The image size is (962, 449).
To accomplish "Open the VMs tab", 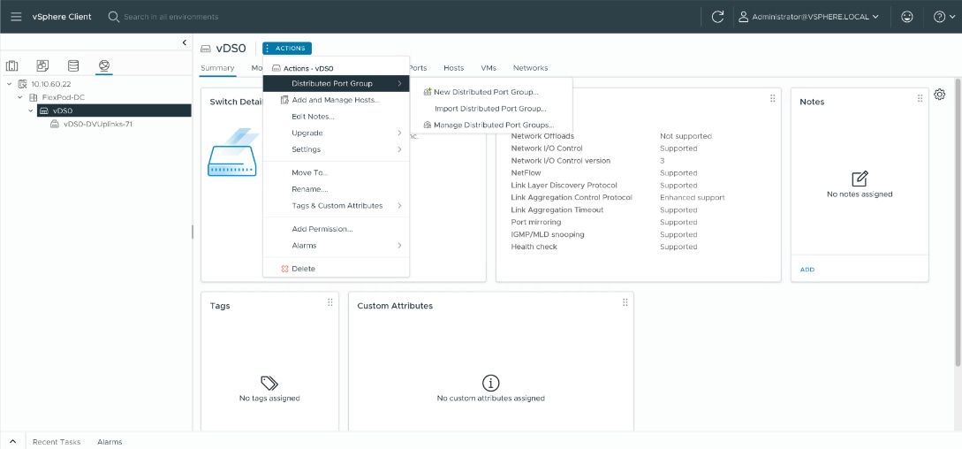I will pyautogui.click(x=489, y=68).
